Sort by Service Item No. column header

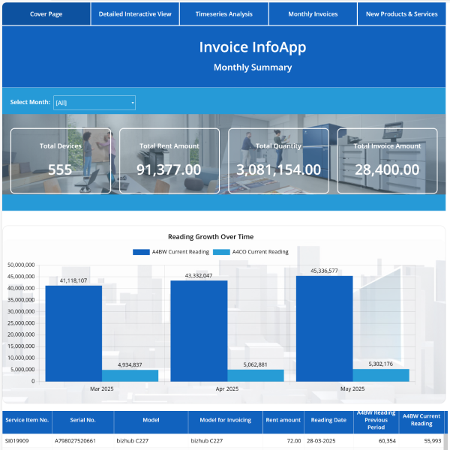pyautogui.click(x=27, y=421)
